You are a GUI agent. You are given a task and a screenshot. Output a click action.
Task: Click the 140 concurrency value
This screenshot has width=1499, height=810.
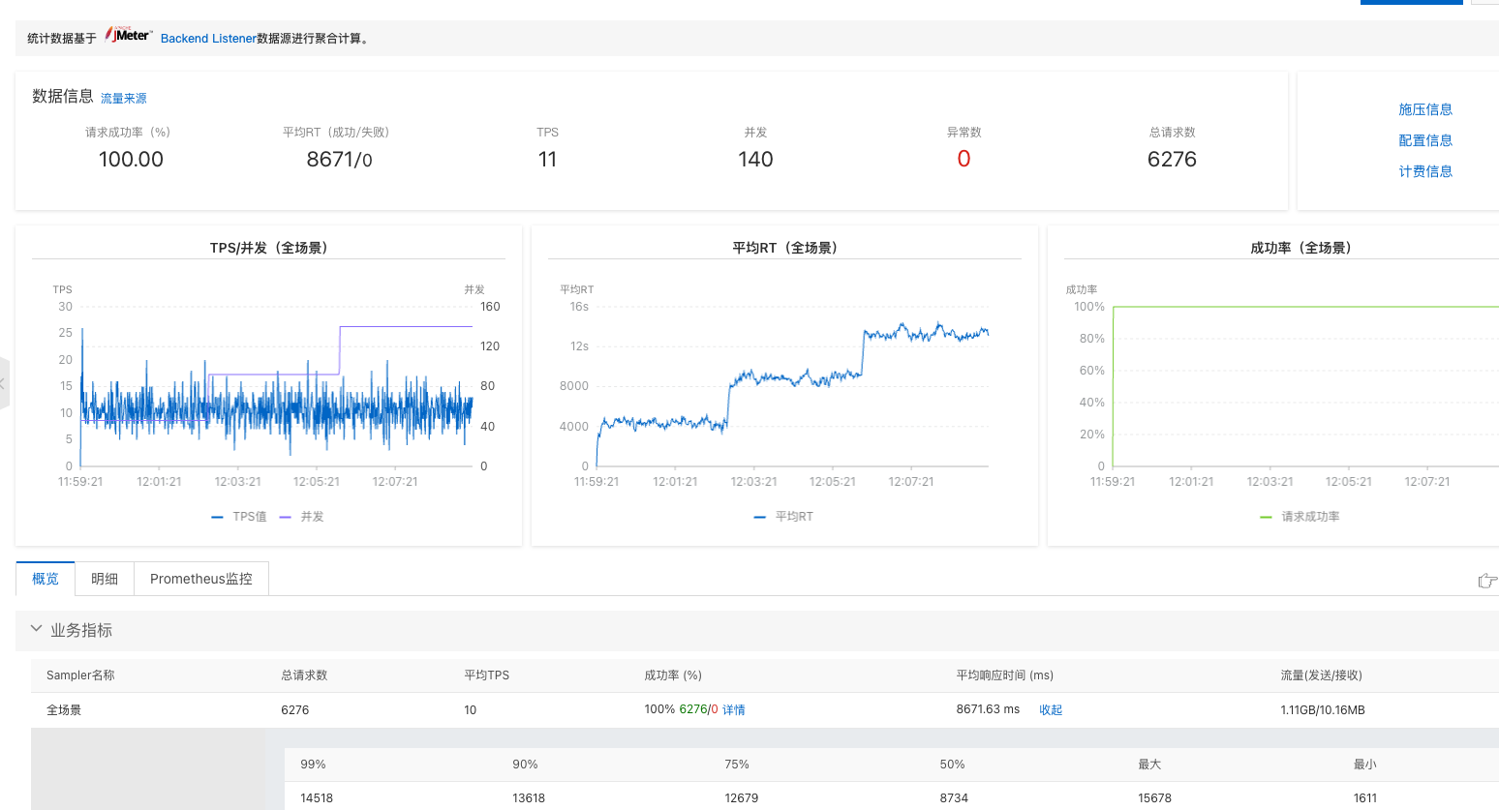(x=755, y=160)
